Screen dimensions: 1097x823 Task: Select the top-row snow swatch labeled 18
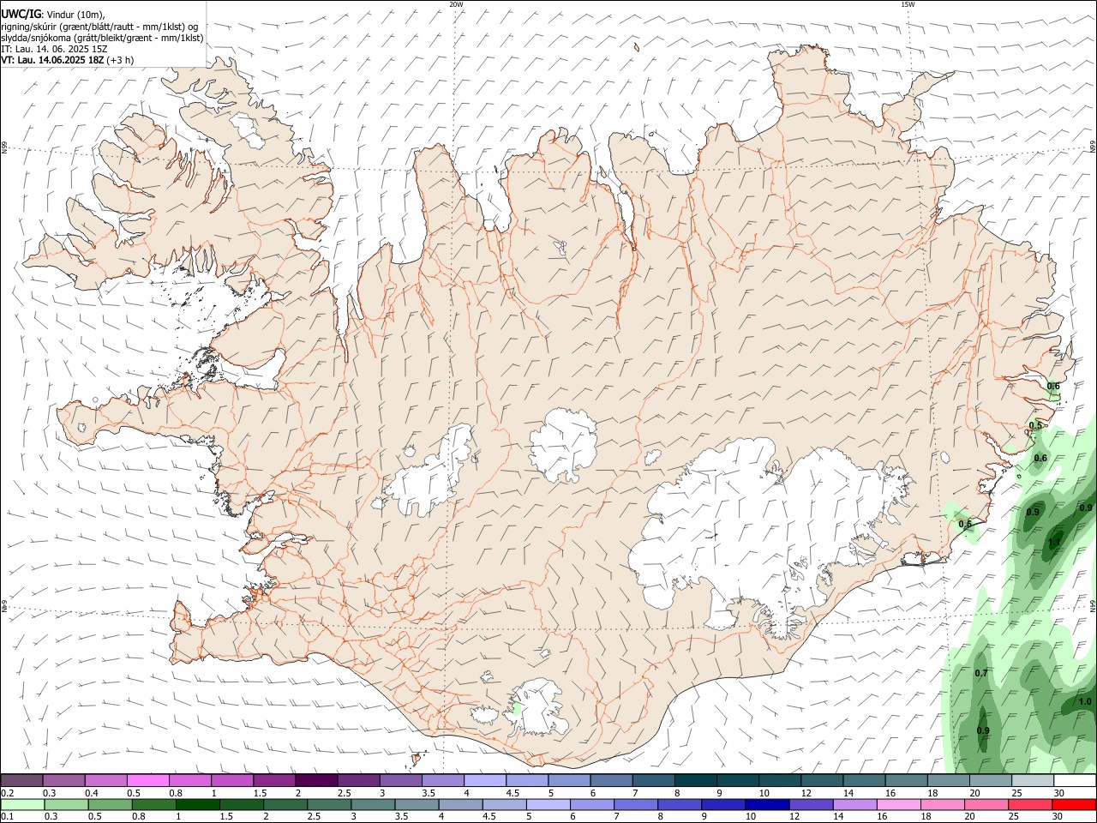pos(949,780)
